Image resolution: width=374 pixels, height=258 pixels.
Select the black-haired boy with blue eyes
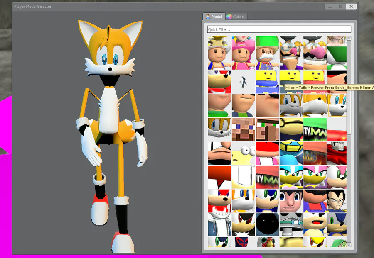point(291,201)
